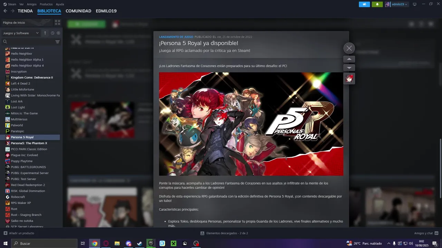Open Big Picture mode monitor icon
Screen dimensions: 442x248
pos(415,4)
